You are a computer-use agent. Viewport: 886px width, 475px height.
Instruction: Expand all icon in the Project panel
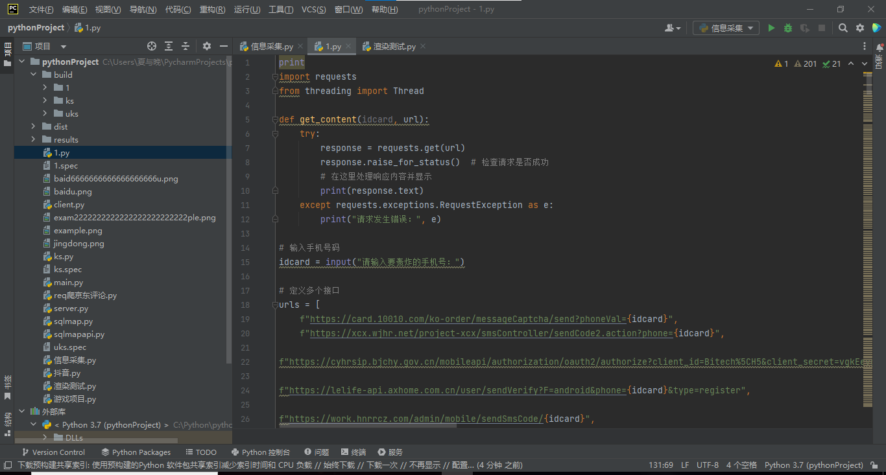click(169, 46)
